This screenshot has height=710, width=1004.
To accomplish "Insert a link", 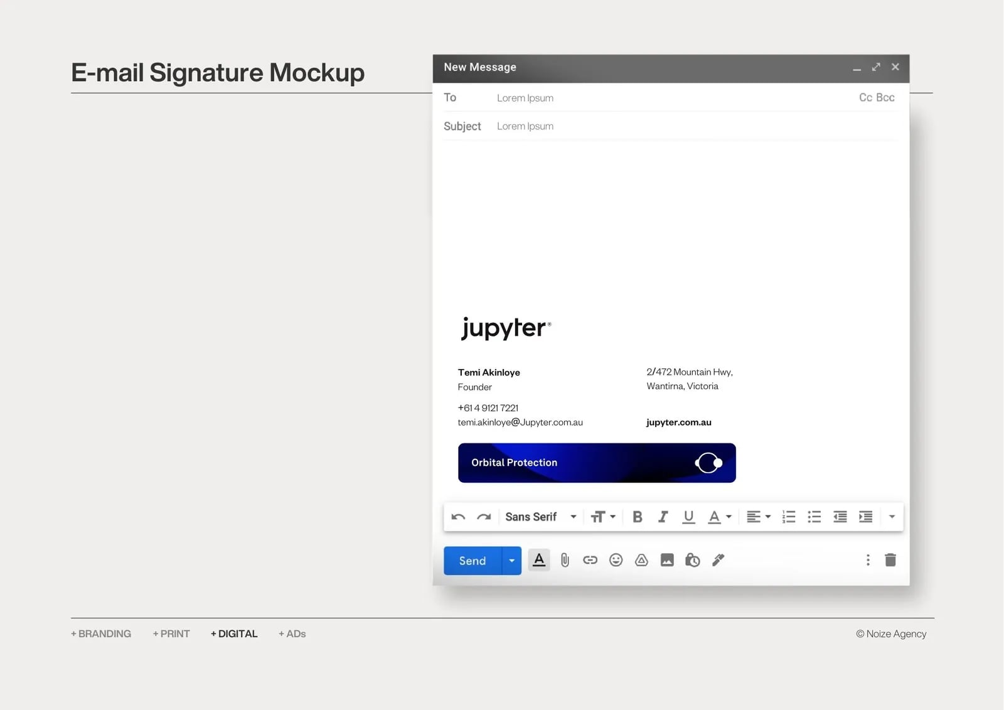I will coord(590,560).
